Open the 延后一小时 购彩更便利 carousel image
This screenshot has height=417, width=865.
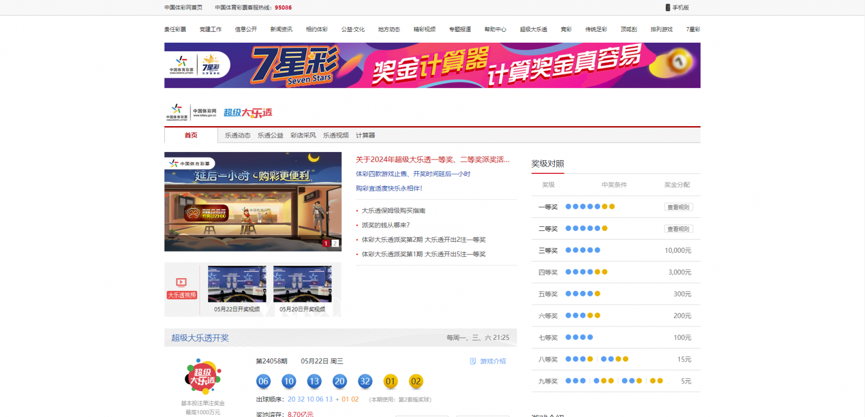253,202
